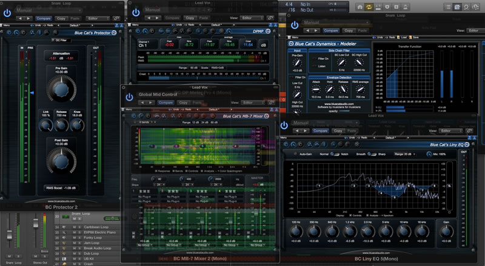Click the Blue Cat's Protector logo icon
The height and width of the screenshot is (266, 485).
pyautogui.click(x=115, y=33)
